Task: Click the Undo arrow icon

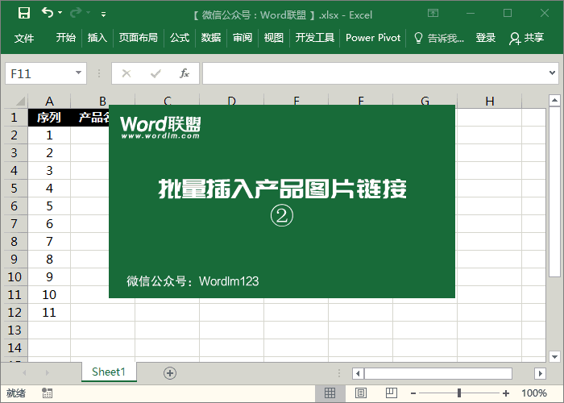Action: [x=48, y=14]
